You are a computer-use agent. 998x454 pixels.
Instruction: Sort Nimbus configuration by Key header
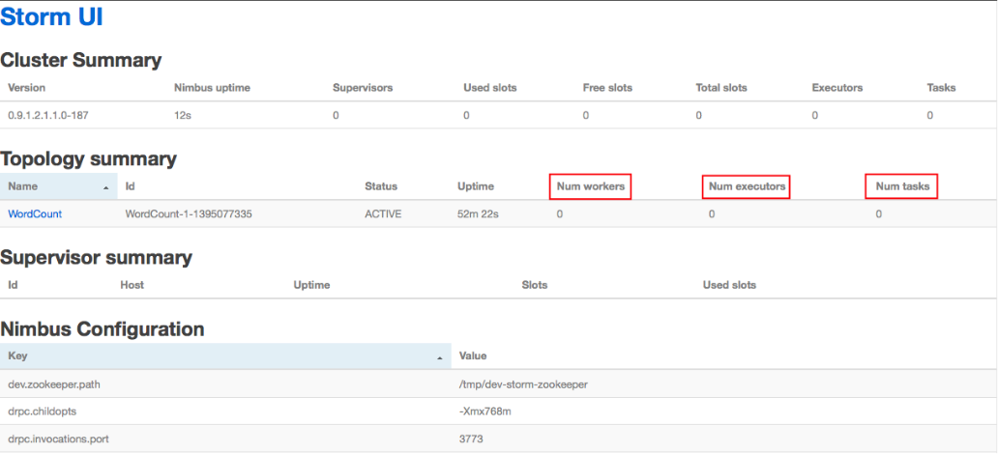click(x=18, y=356)
